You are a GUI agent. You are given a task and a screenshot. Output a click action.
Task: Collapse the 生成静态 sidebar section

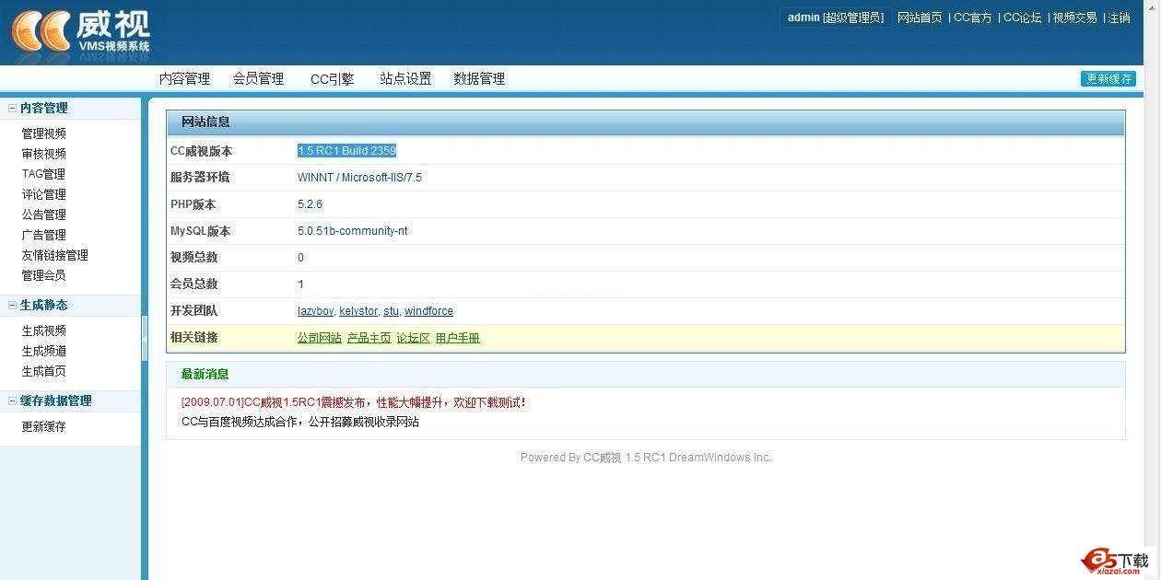click(x=12, y=306)
